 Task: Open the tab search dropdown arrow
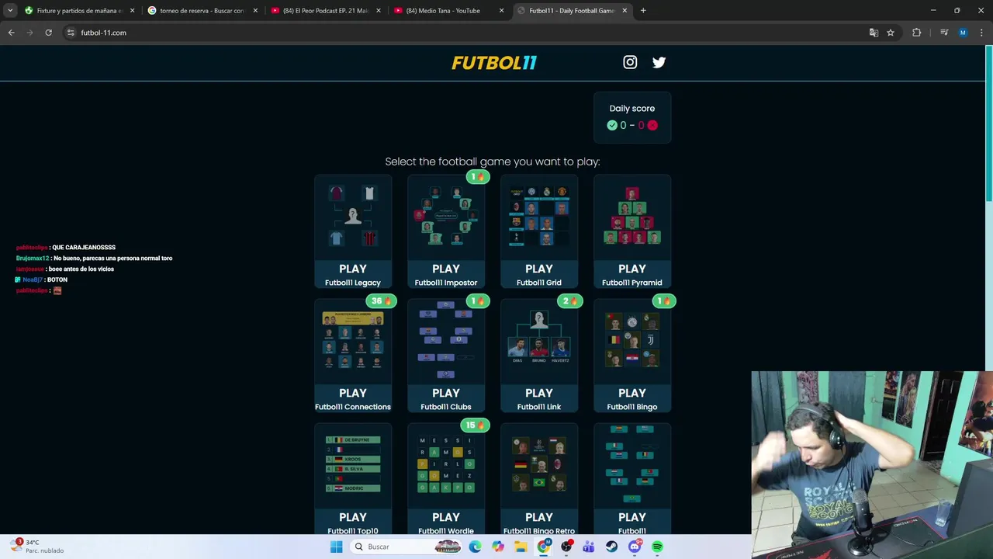pyautogui.click(x=10, y=11)
